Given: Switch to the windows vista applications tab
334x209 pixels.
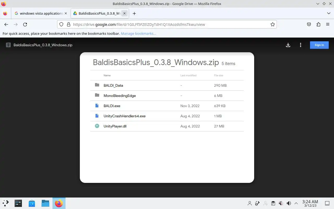Looking at the screenshot, I should pos(41,13).
